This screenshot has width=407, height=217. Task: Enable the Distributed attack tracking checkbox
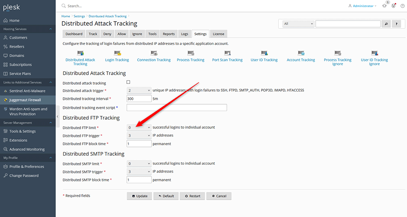128,82
